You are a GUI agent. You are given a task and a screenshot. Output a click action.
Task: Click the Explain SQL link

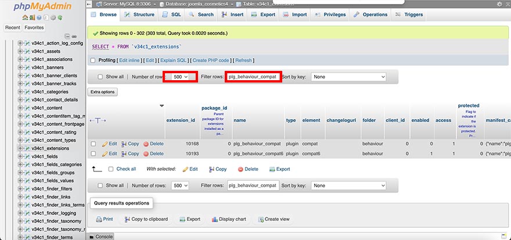pyautogui.click(x=173, y=60)
